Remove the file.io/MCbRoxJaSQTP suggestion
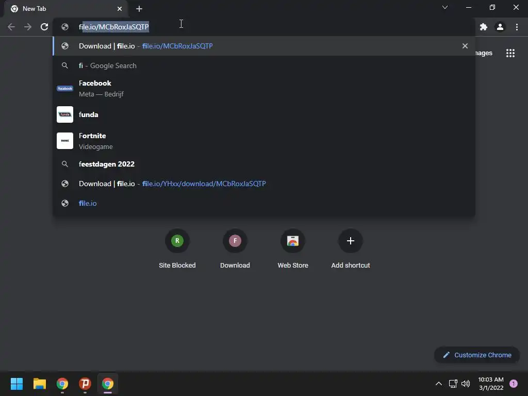The height and width of the screenshot is (396, 528). pyautogui.click(x=465, y=46)
